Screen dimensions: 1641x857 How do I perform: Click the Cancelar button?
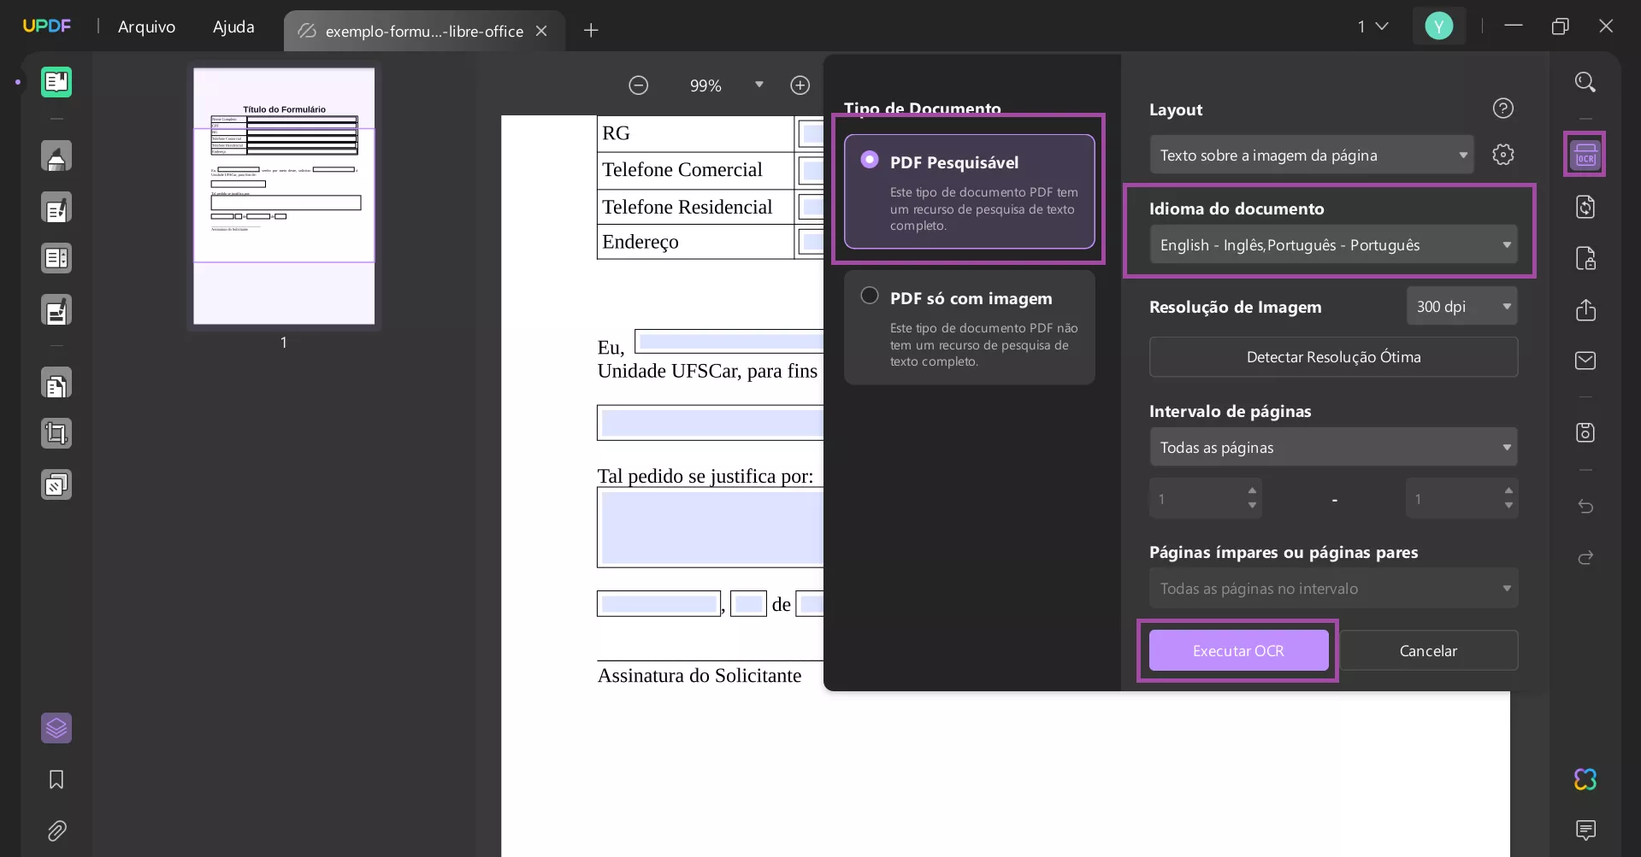point(1428,650)
